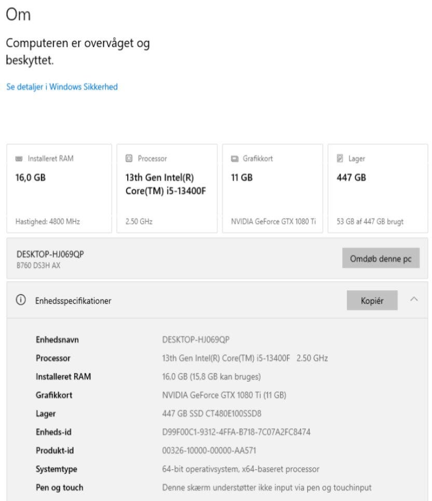
Task: Click the RAM chip icon on the Installeret RAM card
Action: click(x=19, y=159)
